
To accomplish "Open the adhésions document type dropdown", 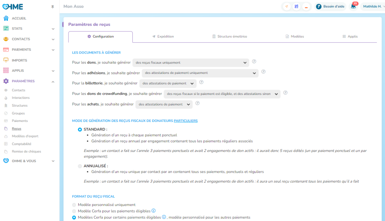I will (x=200, y=73).
